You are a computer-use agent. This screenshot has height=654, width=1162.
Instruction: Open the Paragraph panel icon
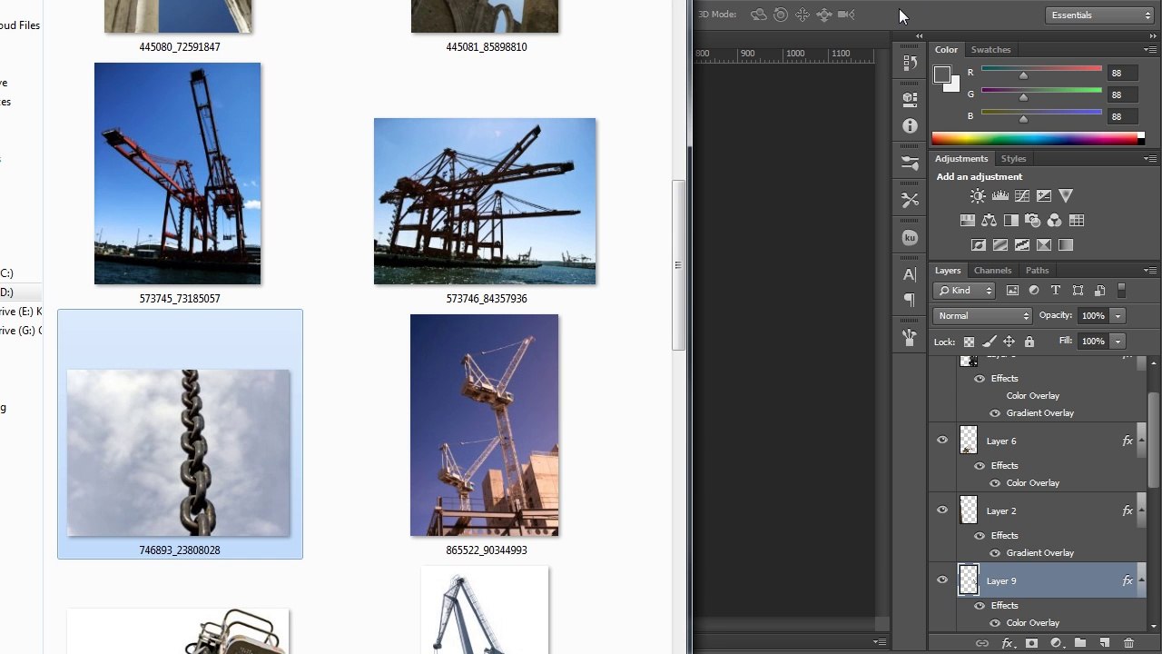(910, 301)
